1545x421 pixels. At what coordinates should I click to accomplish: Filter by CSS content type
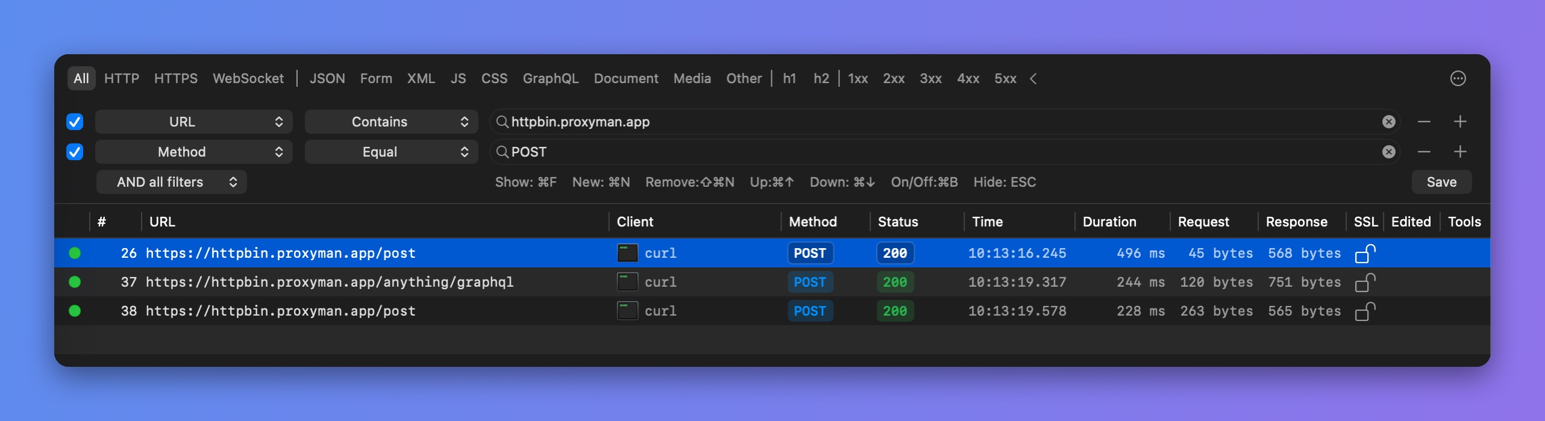[494, 78]
